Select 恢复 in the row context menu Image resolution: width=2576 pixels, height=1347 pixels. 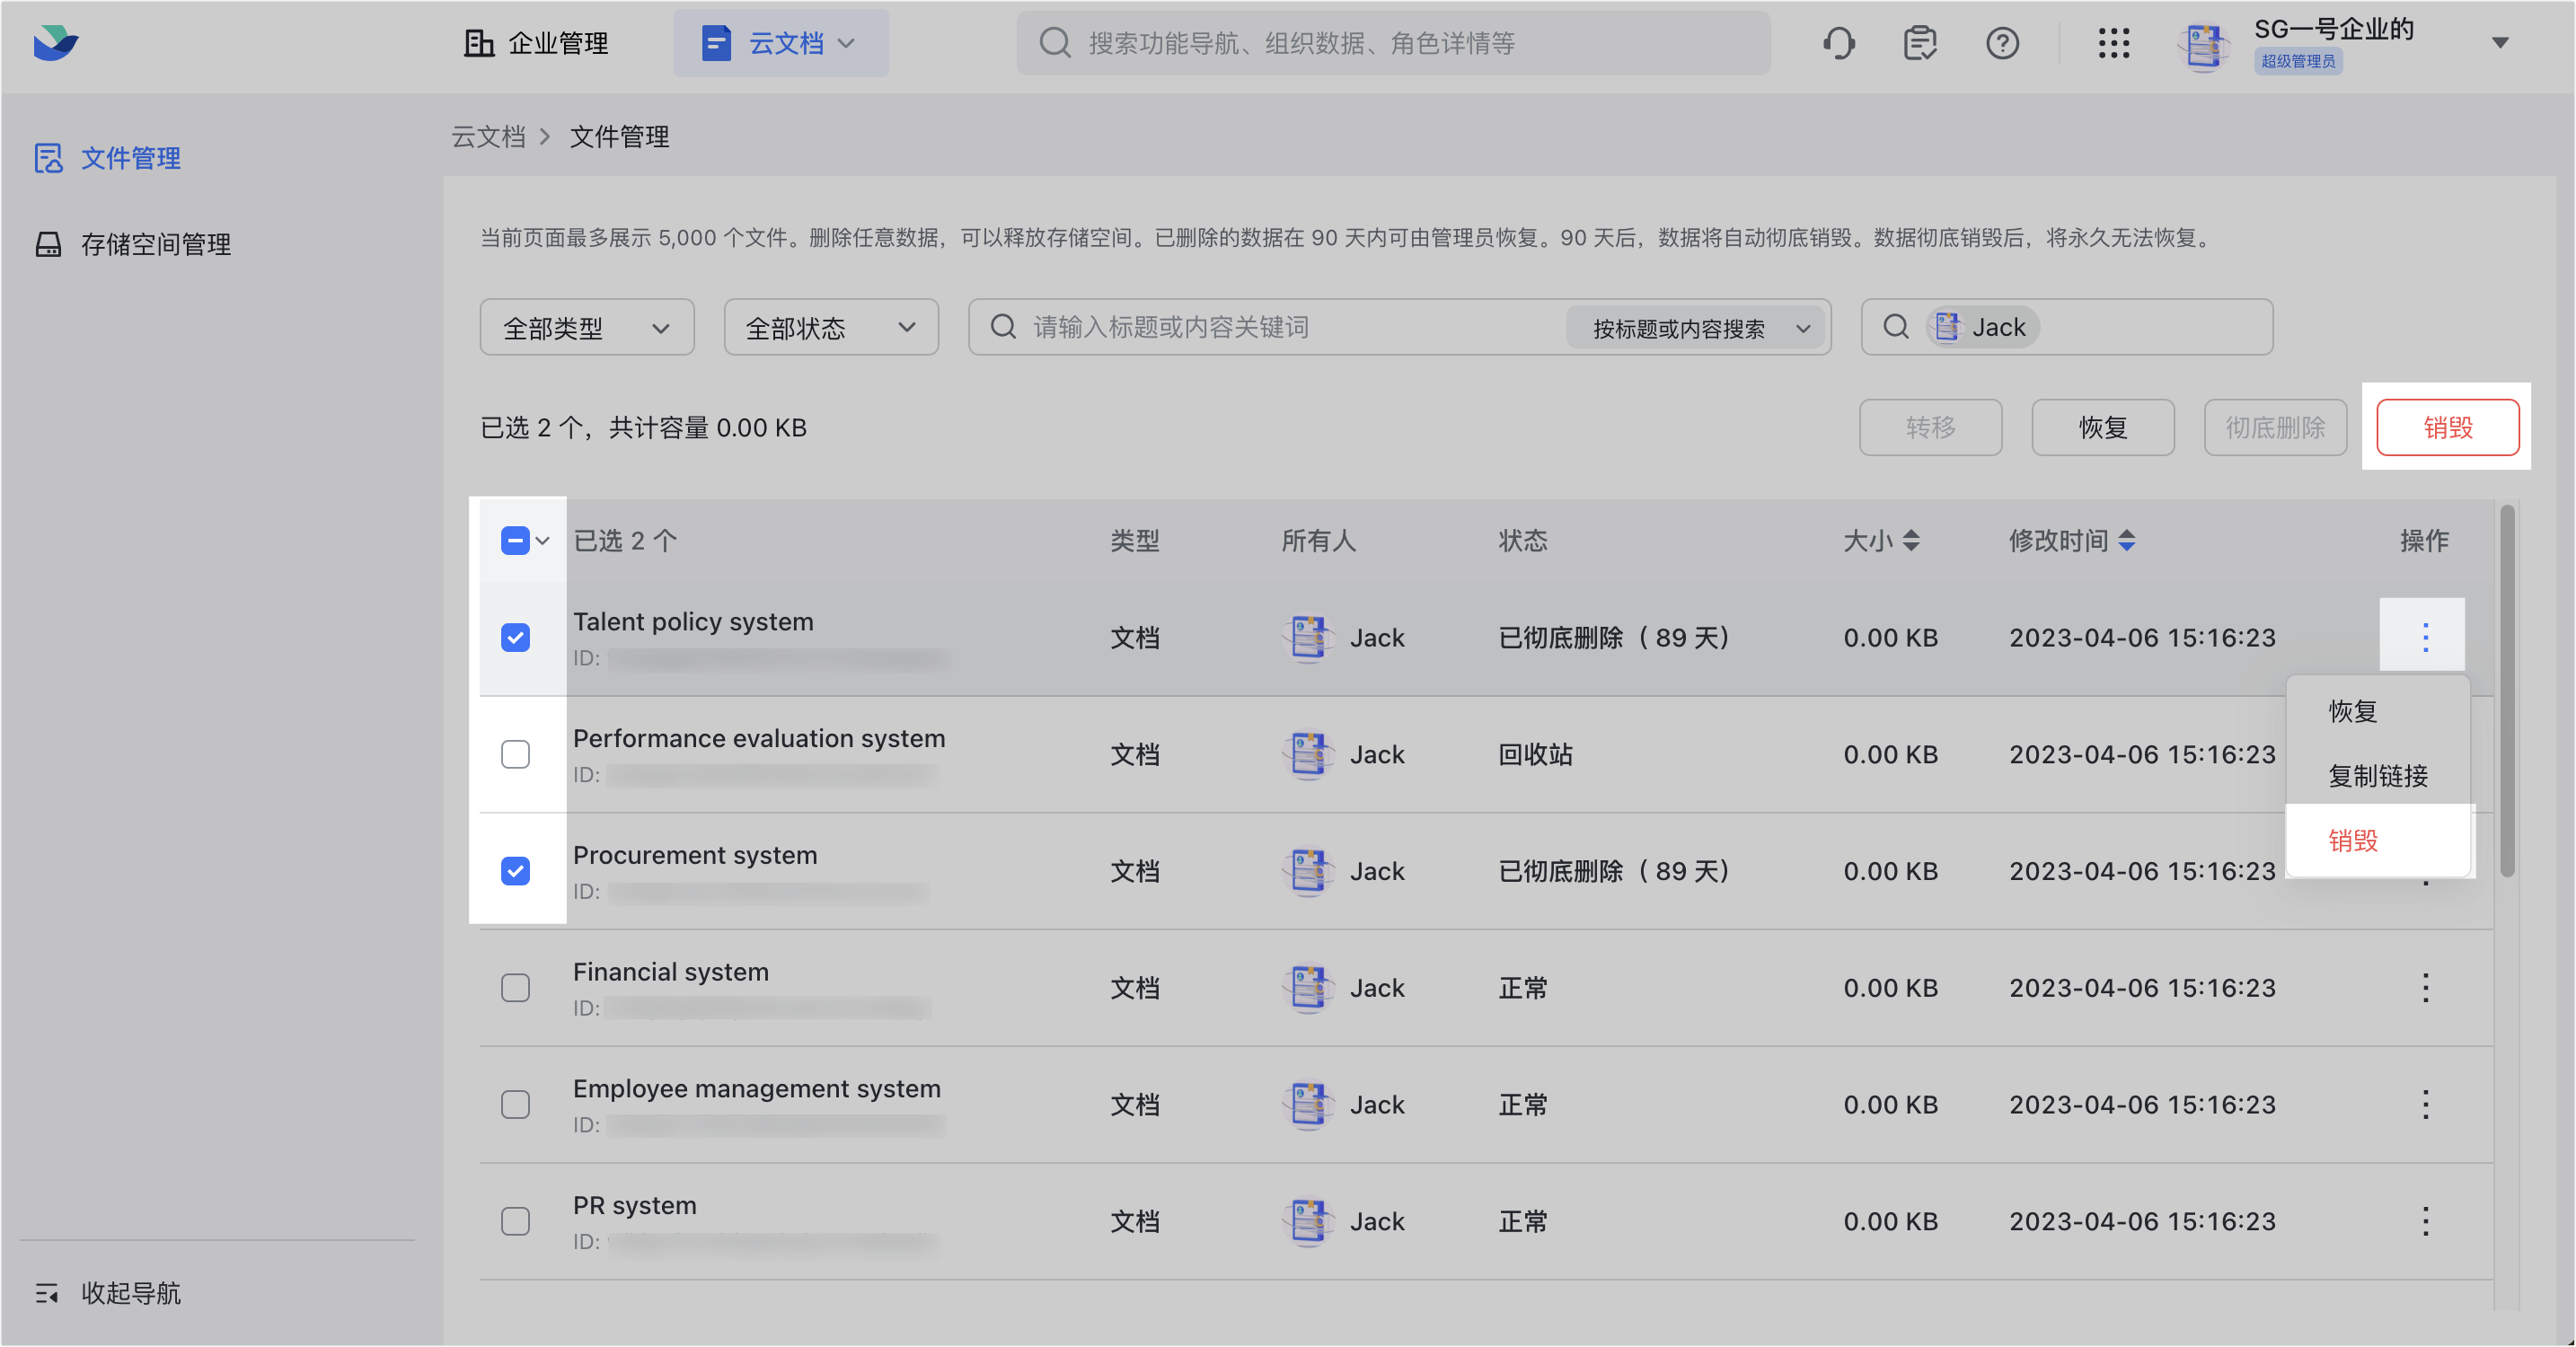(2379, 711)
